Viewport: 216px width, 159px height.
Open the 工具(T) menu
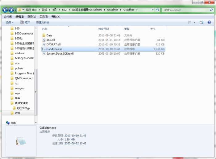coord(44,17)
